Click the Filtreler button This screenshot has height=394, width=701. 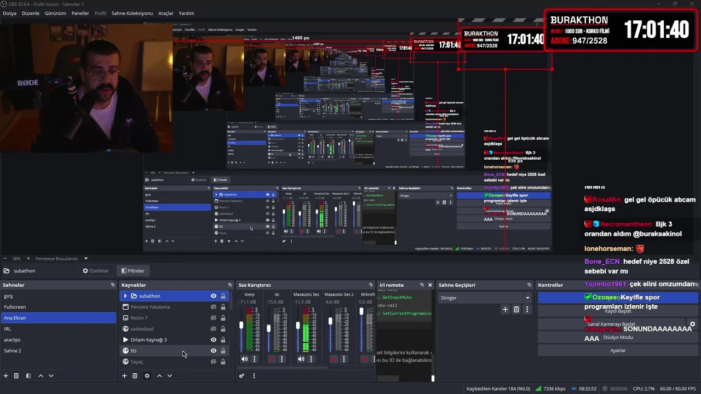[133, 271]
